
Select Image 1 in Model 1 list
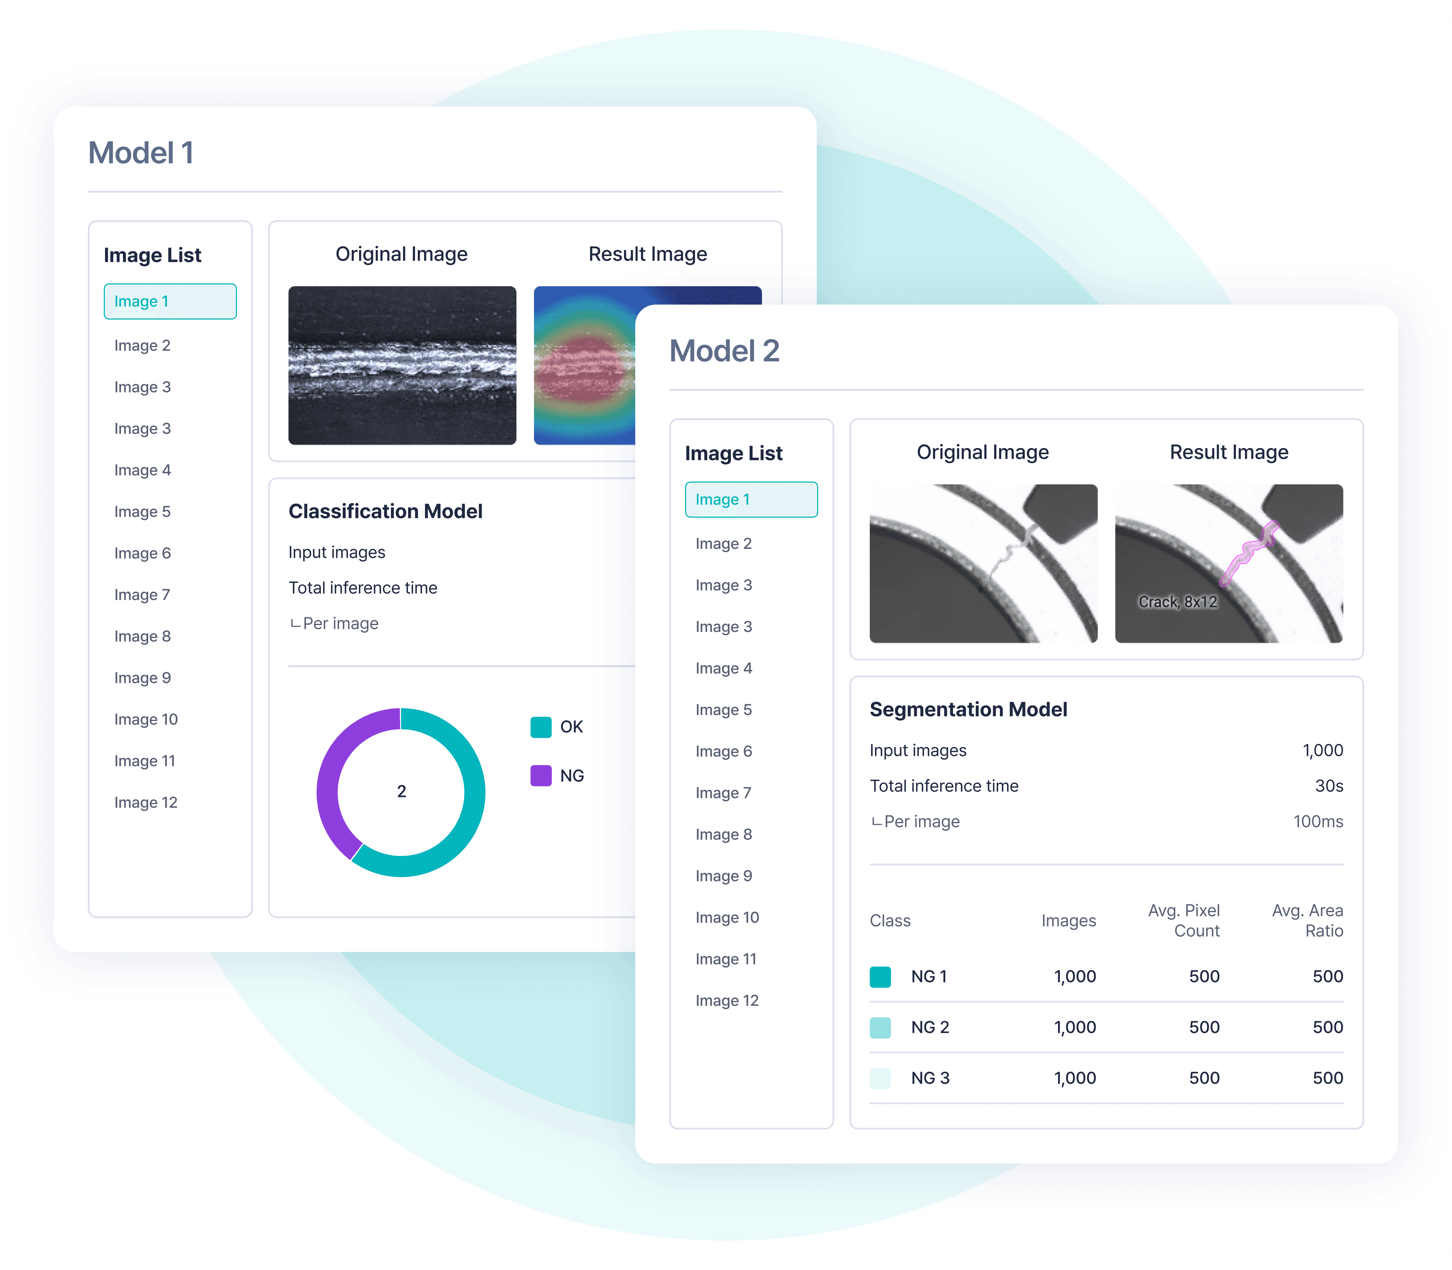coord(170,301)
